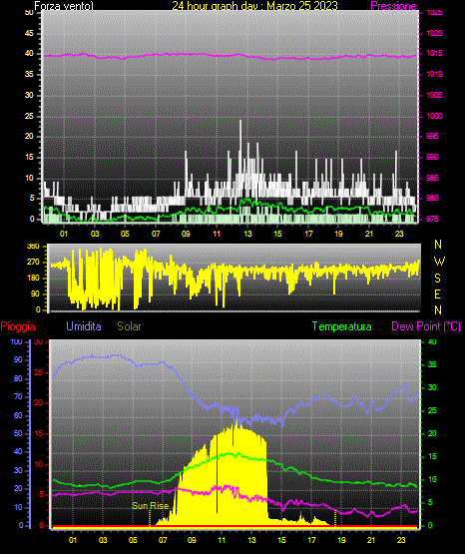Click pressure axis value 985
Viewport: 465px width, 554px height.
tap(432, 178)
